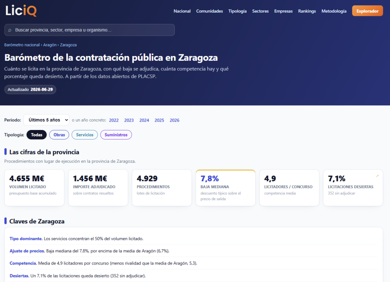Image resolution: width=390 pixels, height=282 pixels.
Task: Click the Licitadores / concurso 4,9 card
Action: tap(289, 188)
